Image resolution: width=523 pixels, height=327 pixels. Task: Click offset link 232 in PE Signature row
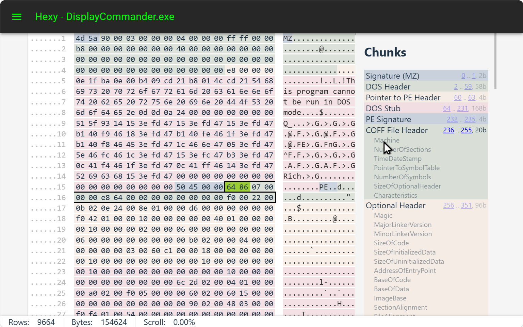point(452,119)
